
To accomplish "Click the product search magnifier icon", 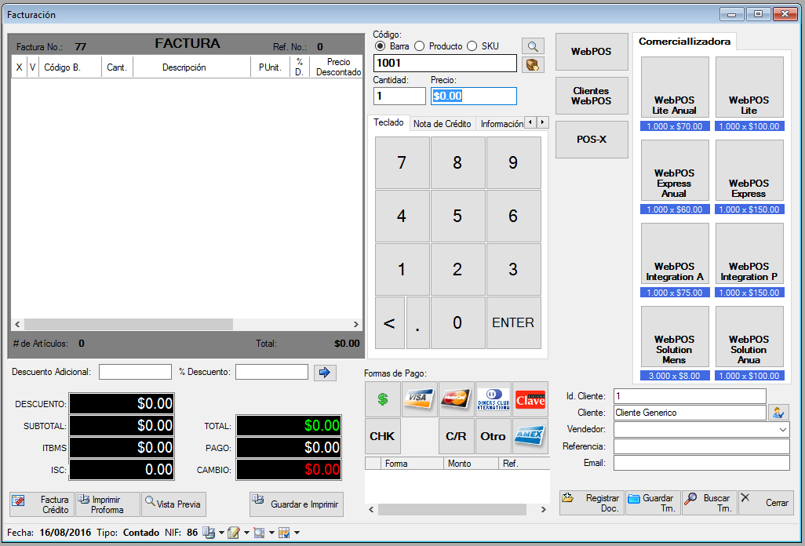I will pos(531,45).
